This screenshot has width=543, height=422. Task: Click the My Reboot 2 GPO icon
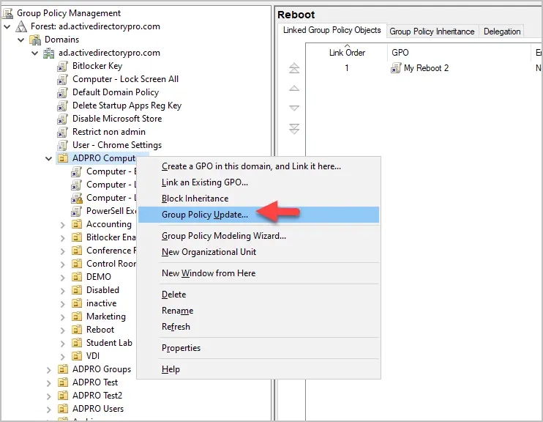(x=396, y=68)
